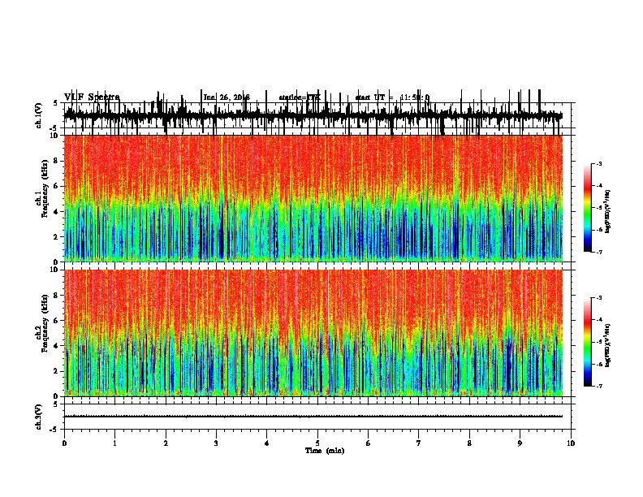
Task: Click time axis tick label '10'
Action: point(571,443)
